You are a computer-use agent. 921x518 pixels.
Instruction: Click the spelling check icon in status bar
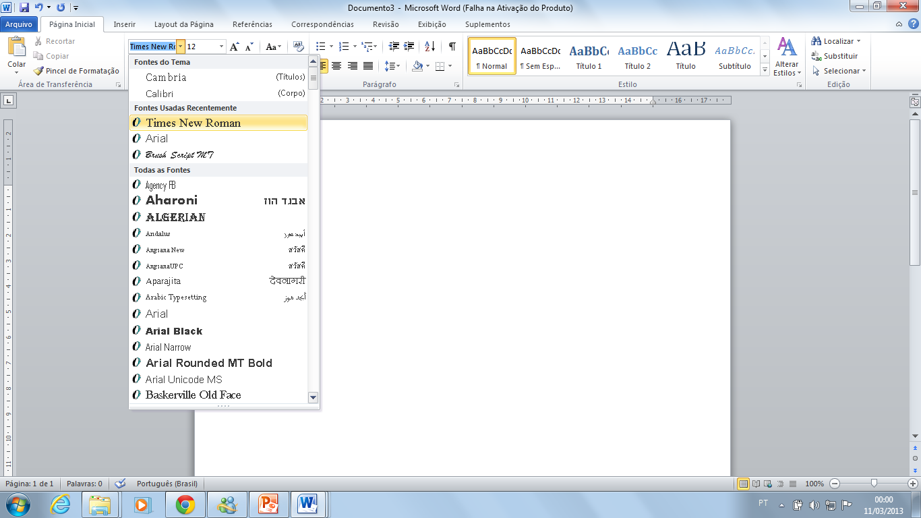[121, 484]
